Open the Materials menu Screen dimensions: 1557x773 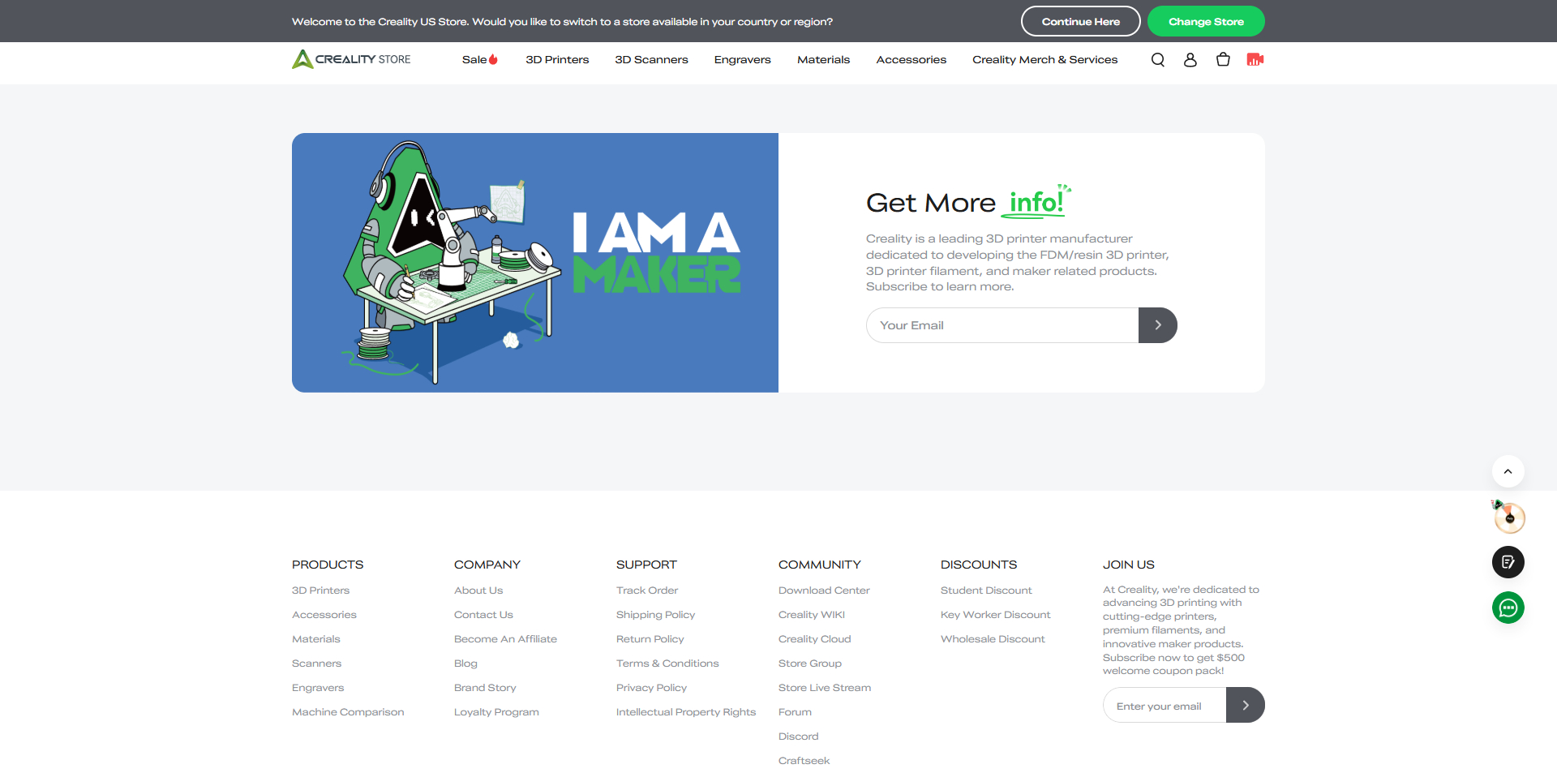tap(823, 59)
